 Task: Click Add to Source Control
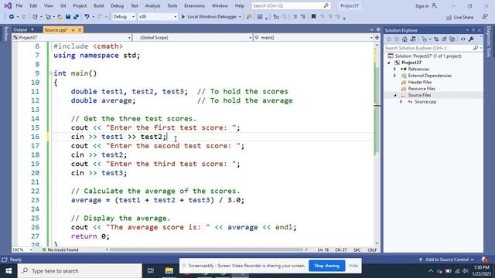(447, 259)
